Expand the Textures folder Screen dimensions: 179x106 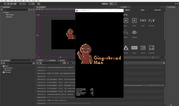click(4, 70)
